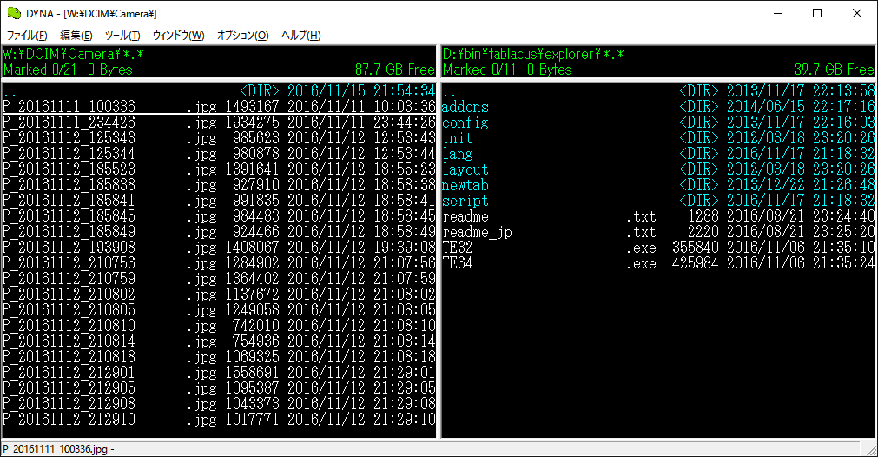Select the readme .txt file
This screenshot has width=878, height=457.
pyautogui.click(x=658, y=216)
